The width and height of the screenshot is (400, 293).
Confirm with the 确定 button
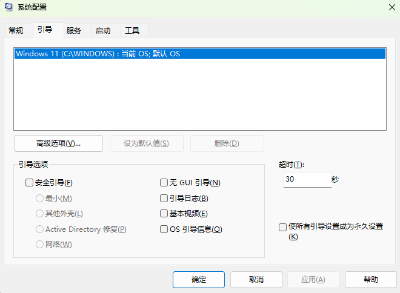click(x=199, y=280)
